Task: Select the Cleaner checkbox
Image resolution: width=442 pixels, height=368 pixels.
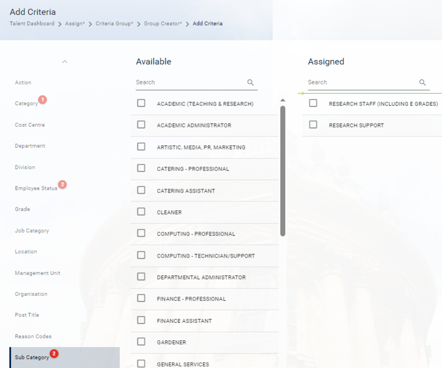Action: [x=141, y=212]
